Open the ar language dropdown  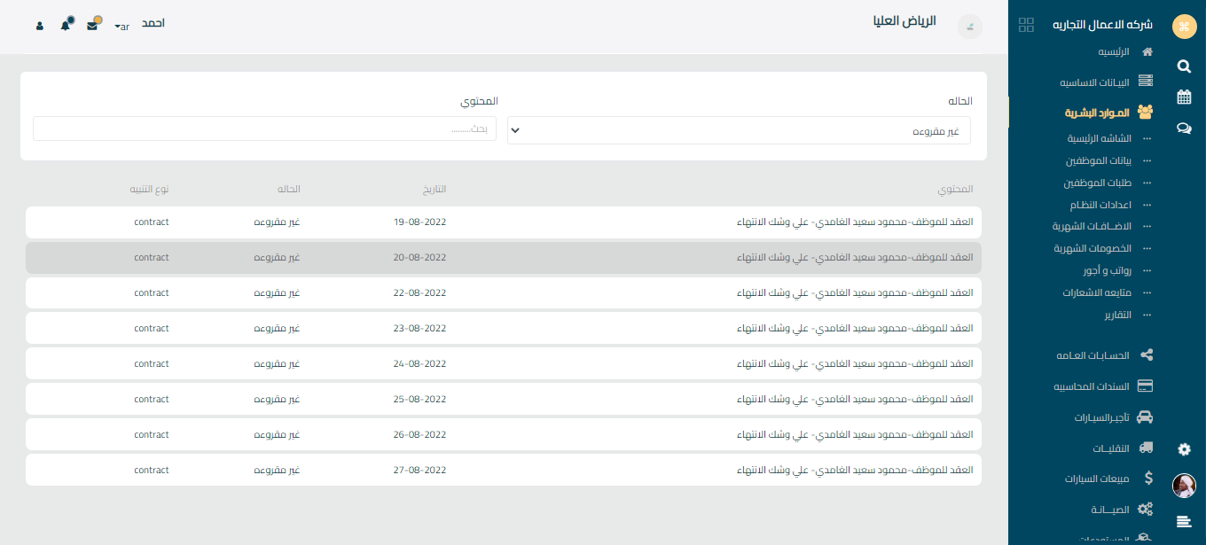122,27
